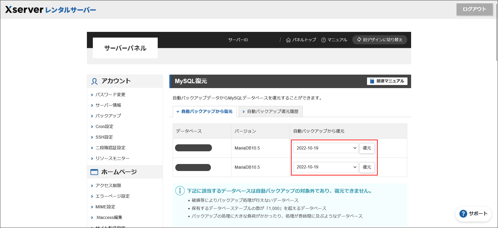Click the arrow icon before パスワード変更
The width and height of the screenshot is (498, 228).
click(x=92, y=95)
